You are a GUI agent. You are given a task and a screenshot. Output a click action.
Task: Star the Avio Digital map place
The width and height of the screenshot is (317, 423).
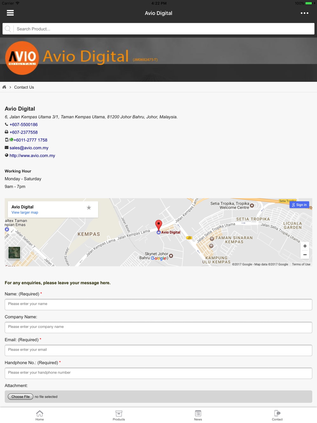89,208
